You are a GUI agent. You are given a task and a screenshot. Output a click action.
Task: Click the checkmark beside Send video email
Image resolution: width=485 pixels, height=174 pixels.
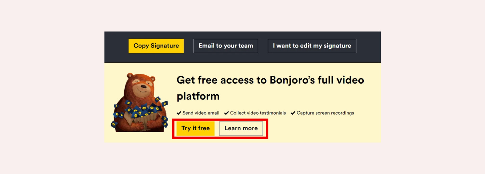[179, 113]
